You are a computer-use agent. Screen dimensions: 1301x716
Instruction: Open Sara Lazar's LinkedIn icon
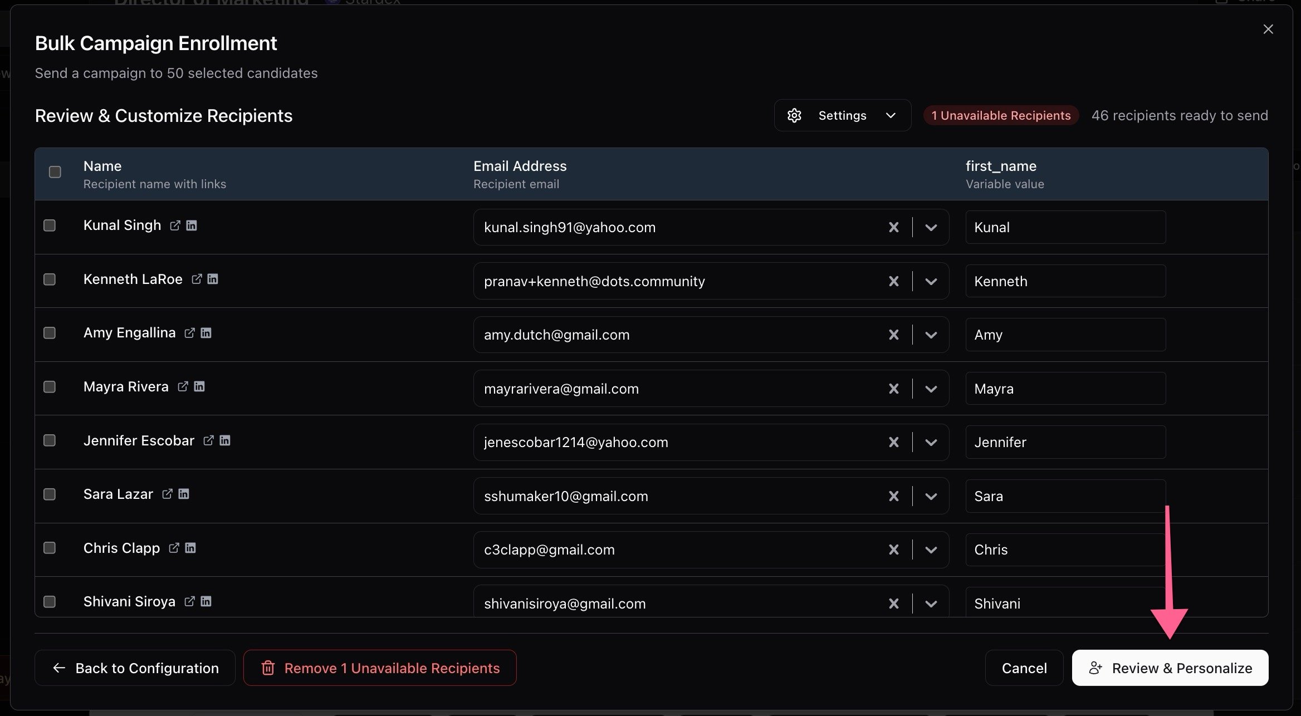click(x=184, y=494)
